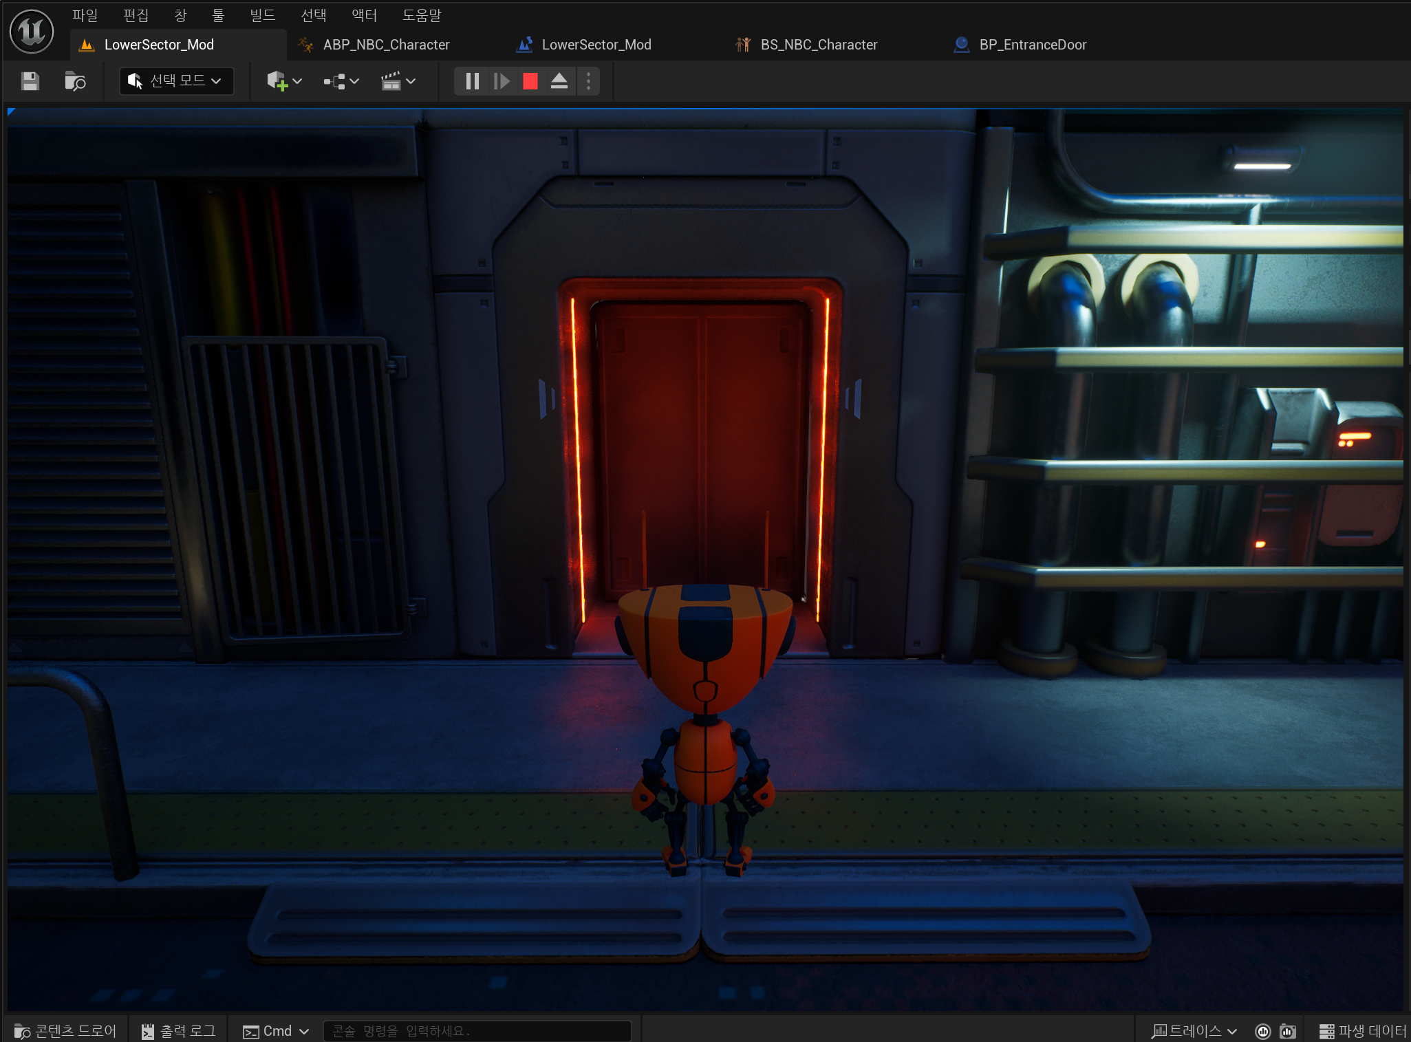Pause the play-in-editor simulation

[x=472, y=81]
